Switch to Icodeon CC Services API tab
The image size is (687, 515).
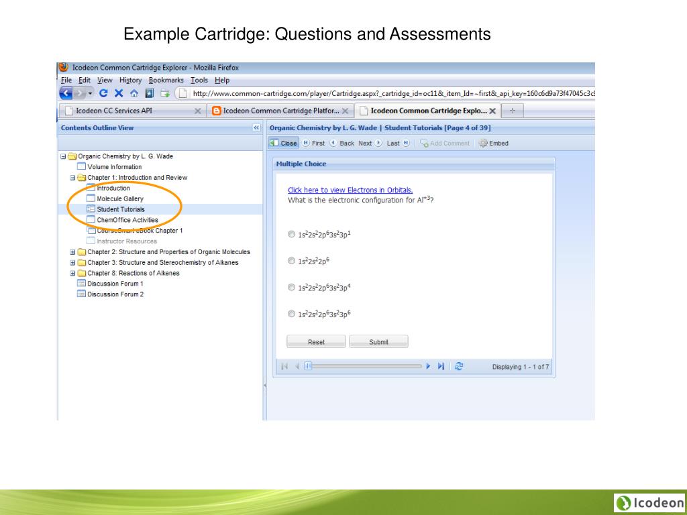[132, 111]
